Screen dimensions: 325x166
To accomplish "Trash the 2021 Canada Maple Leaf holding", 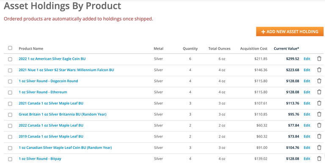I will click(319, 103).
